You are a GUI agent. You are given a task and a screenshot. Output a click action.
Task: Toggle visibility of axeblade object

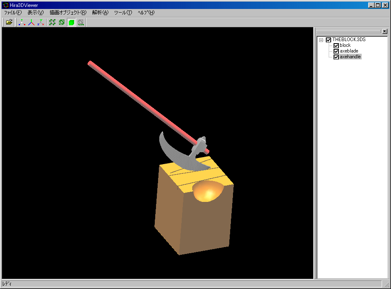(336, 51)
